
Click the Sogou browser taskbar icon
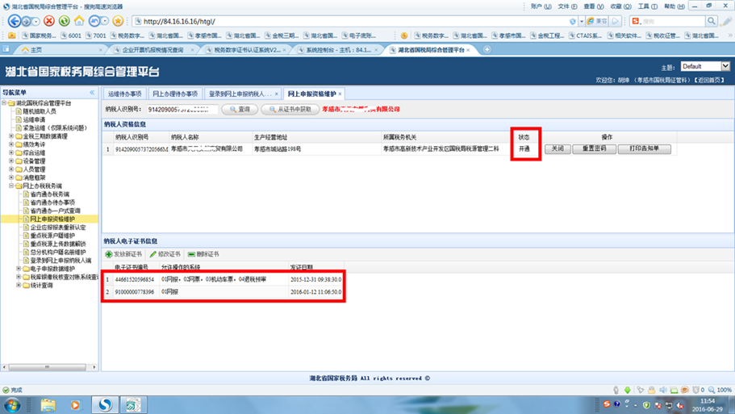pyautogui.click(x=105, y=404)
